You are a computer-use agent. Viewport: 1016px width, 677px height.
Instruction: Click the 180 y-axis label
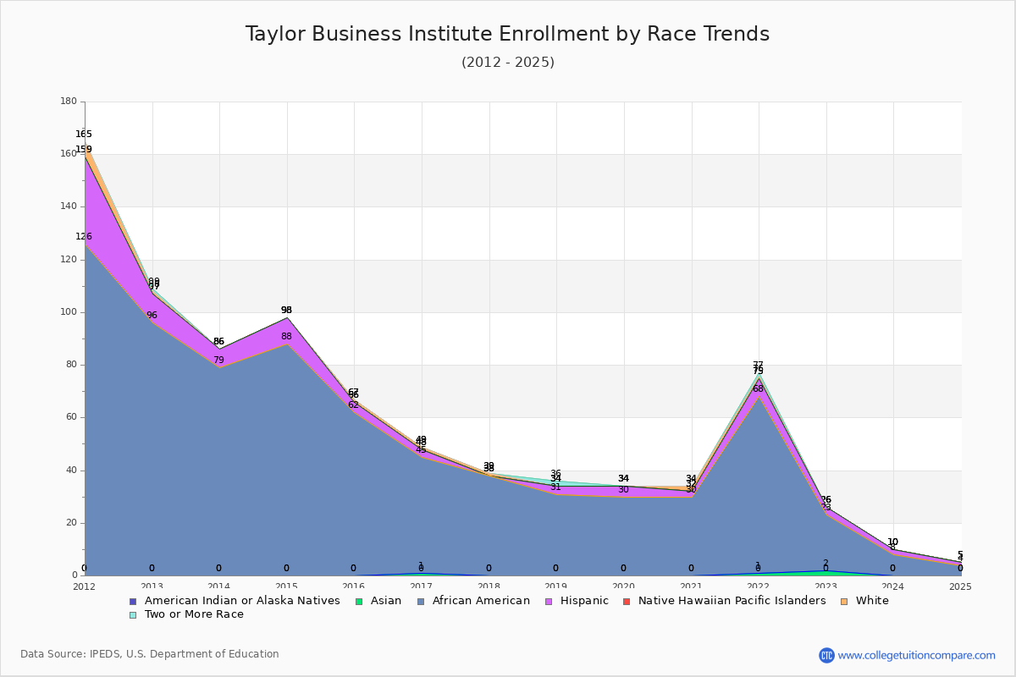pos(69,102)
